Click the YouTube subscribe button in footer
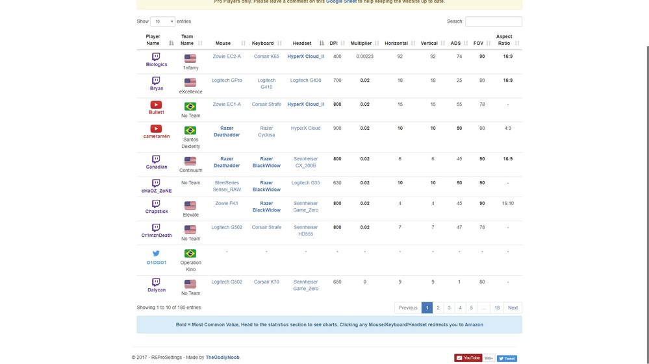 [x=468, y=358]
